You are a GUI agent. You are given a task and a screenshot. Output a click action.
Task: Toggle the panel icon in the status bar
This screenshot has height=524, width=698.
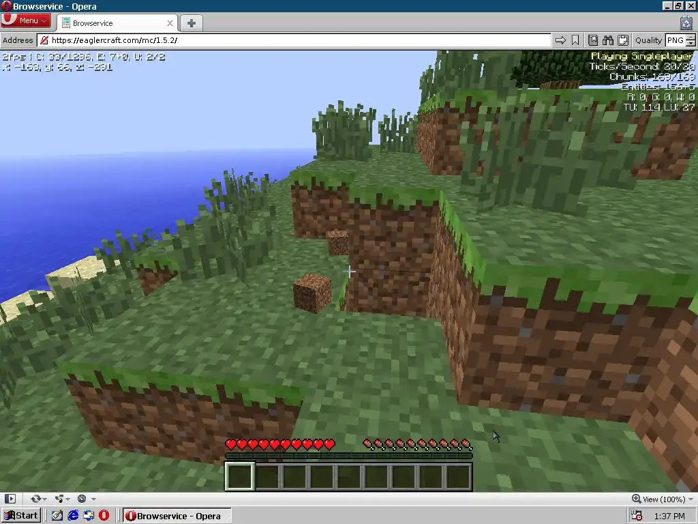(10, 499)
